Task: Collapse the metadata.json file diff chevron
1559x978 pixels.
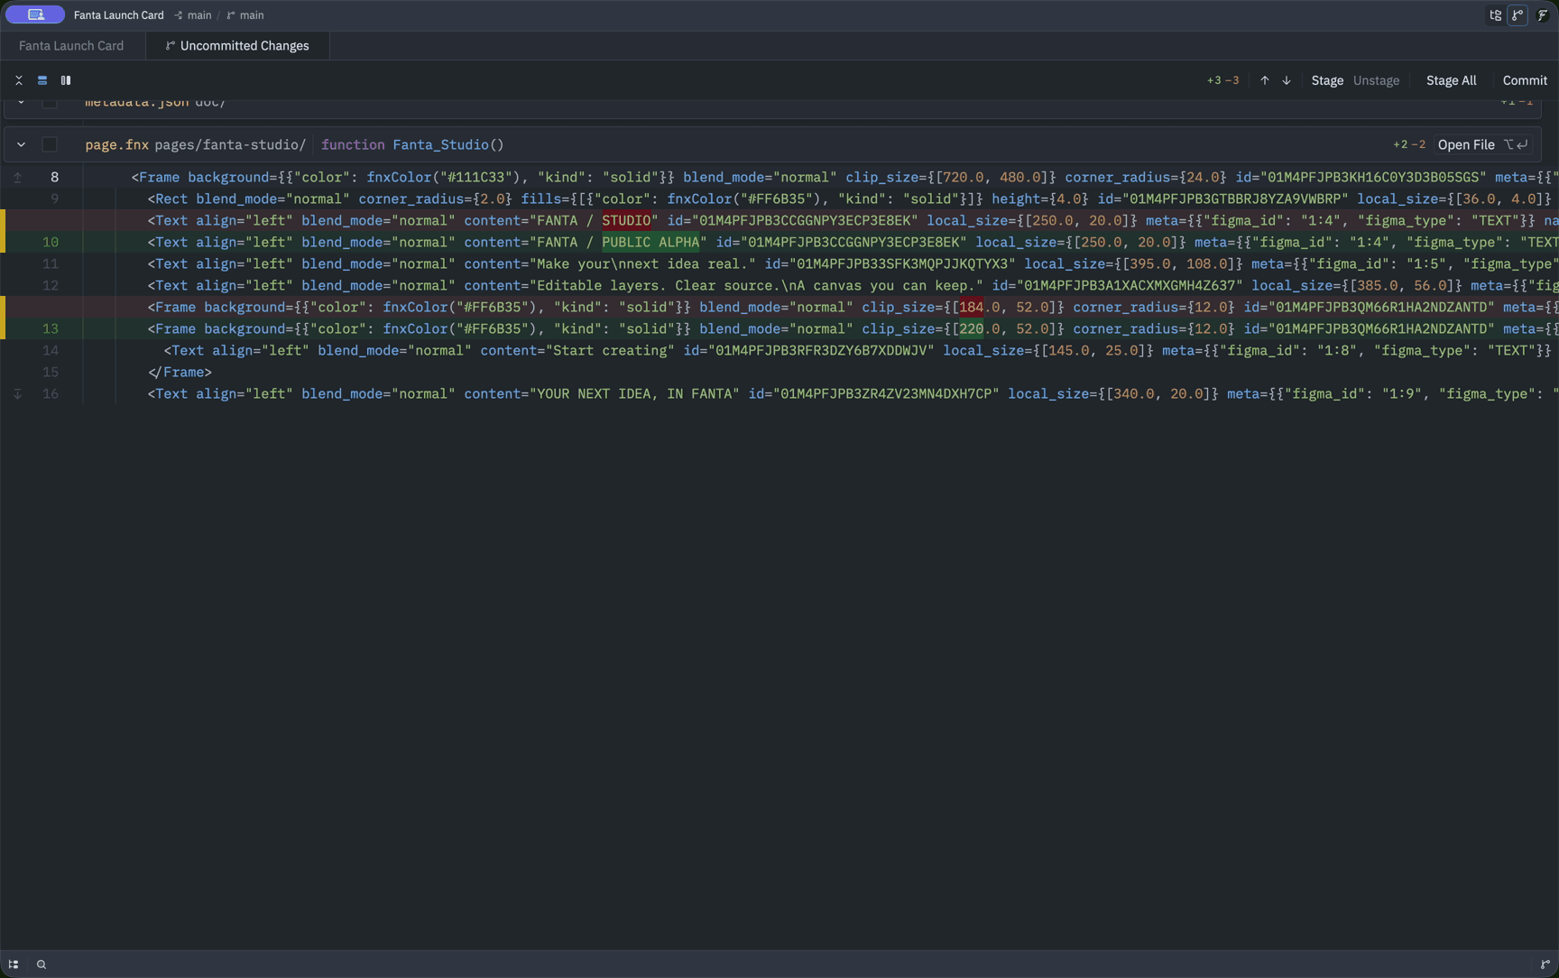Action: tap(21, 103)
